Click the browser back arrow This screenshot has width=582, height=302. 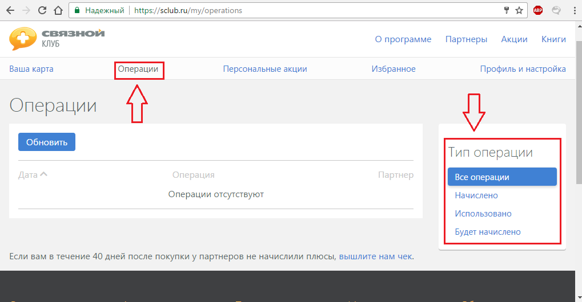pyautogui.click(x=10, y=10)
